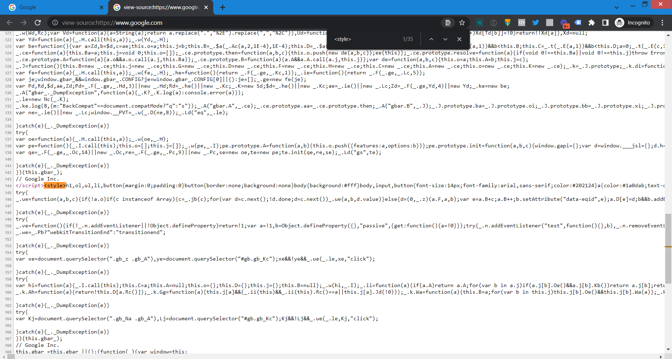Close the view-source tab
Image resolution: width=672 pixels, height=359 pixels.
click(x=206, y=7)
